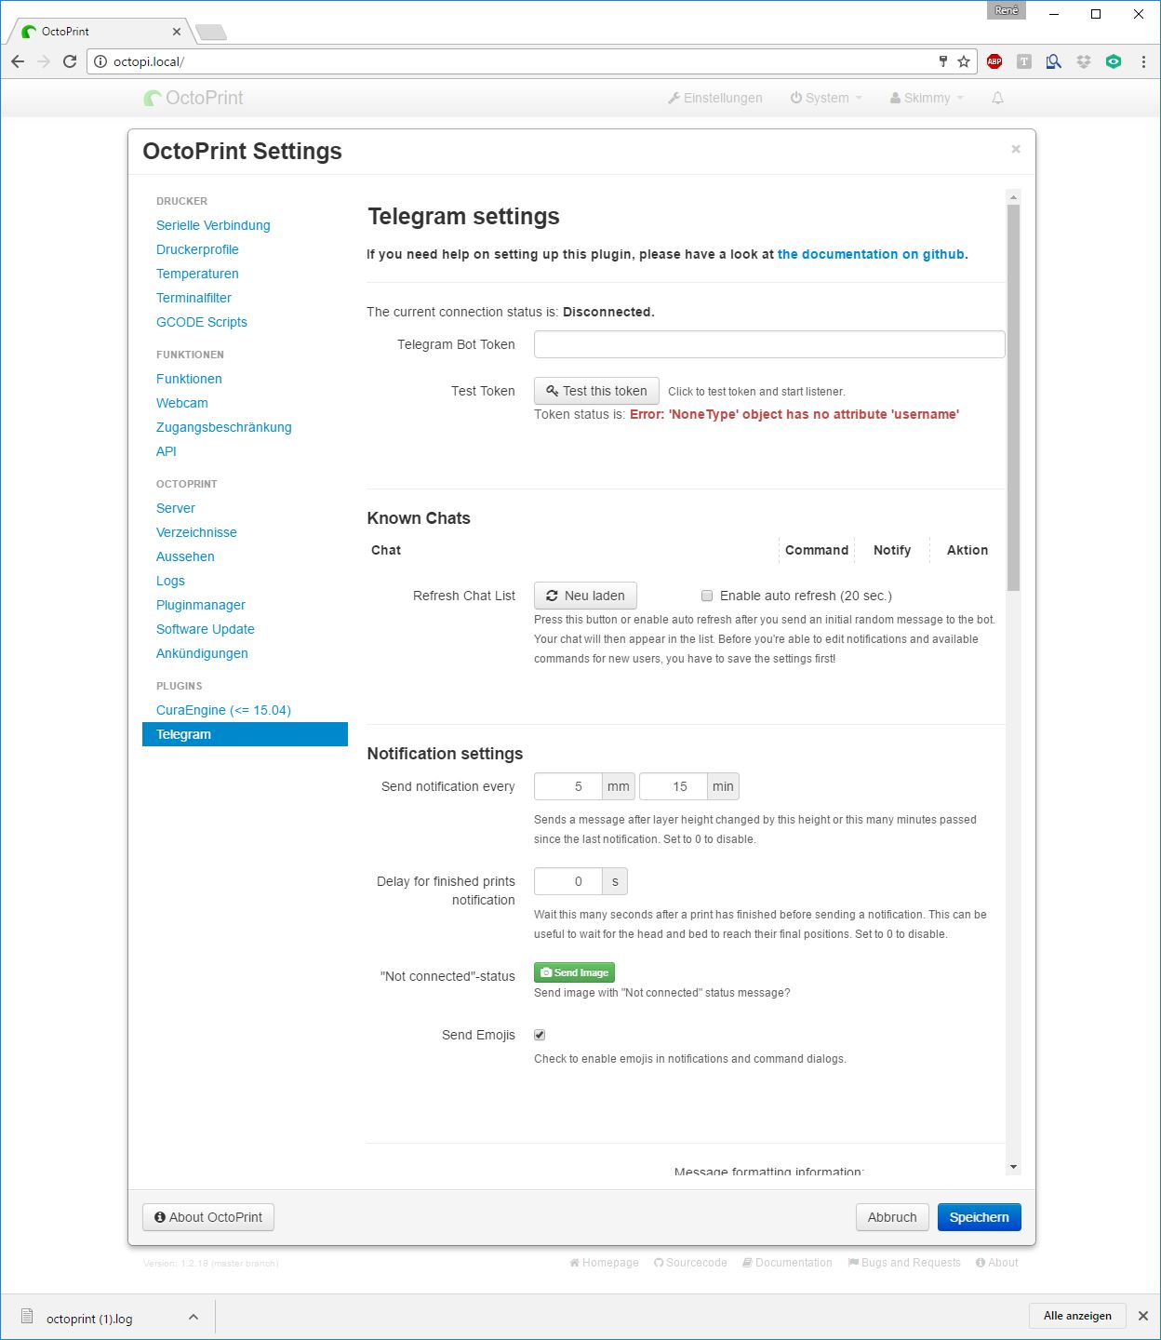The image size is (1161, 1340).
Task: Open the gray T extension icon
Action: [x=1024, y=61]
